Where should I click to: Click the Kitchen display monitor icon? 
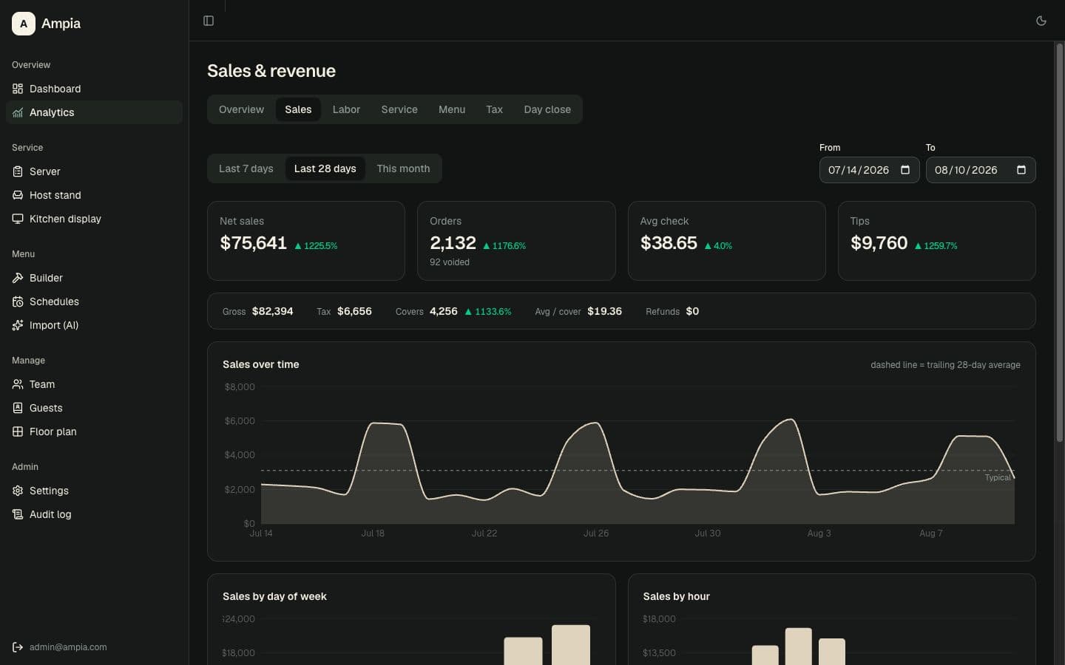coord(18,219)
